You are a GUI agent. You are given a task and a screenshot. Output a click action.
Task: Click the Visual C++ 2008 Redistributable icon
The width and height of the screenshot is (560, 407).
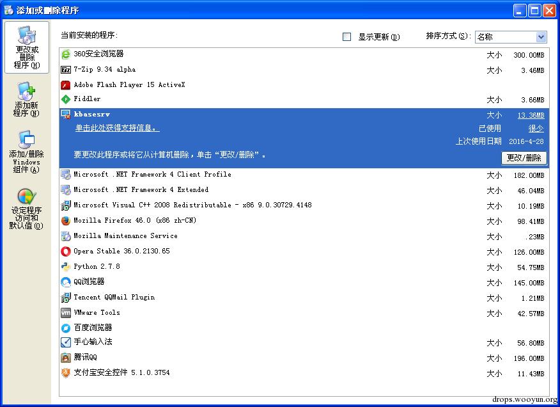[x=66, y=205]
